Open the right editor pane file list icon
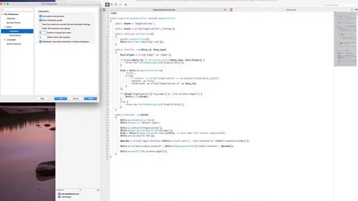Viewport: 358px width, 201px height. pyautogui.click(x=231, y=10)
